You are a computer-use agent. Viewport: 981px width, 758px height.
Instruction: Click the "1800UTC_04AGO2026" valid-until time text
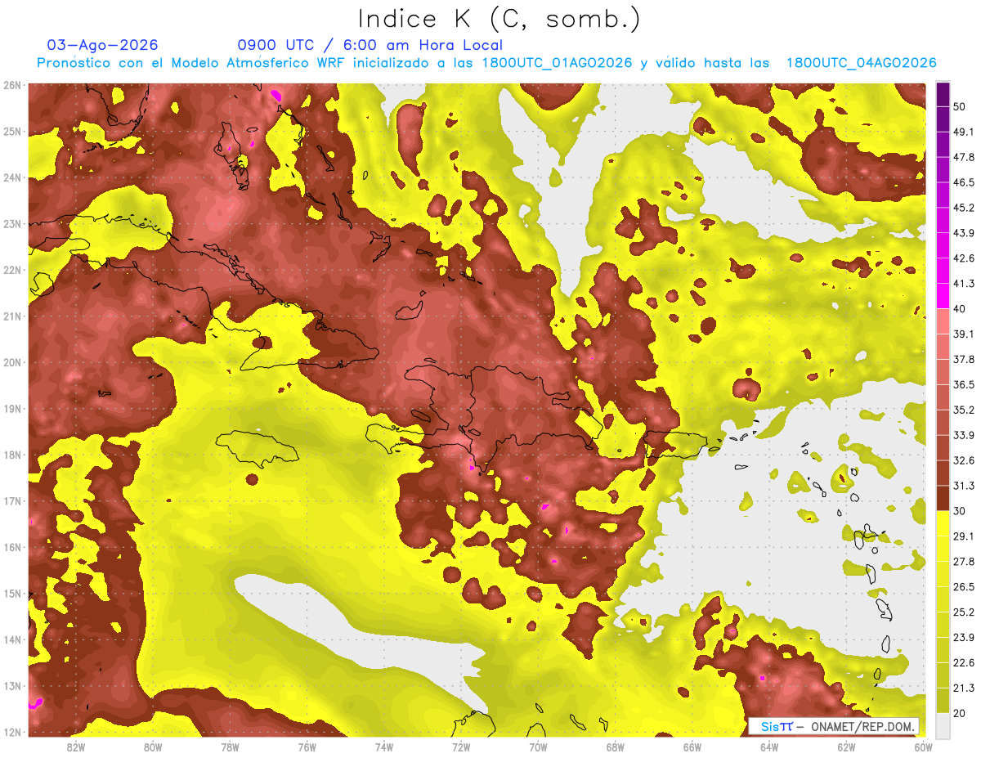click(x=860, y=63)
